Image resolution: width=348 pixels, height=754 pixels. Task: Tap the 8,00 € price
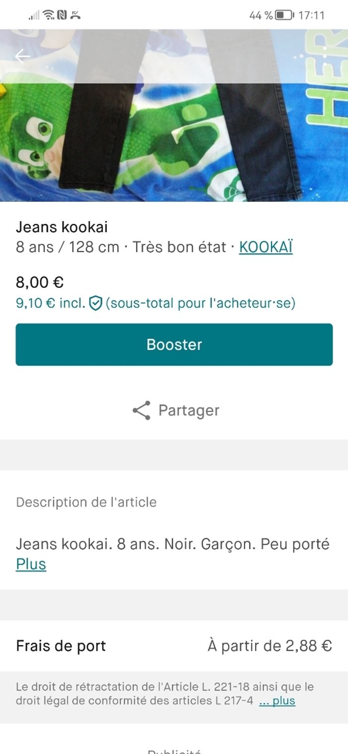[x=40, y=282]
